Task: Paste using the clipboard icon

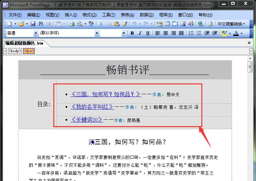Action: [116, 24]
